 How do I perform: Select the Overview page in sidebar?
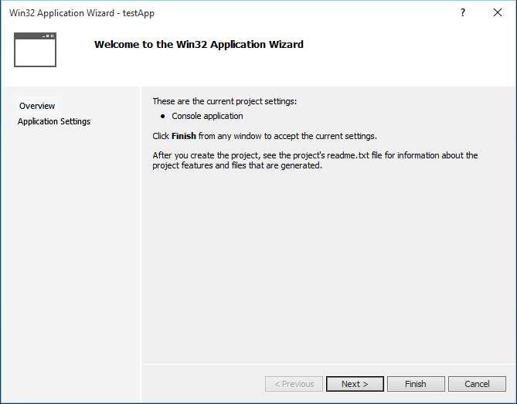tap(37, 106)
